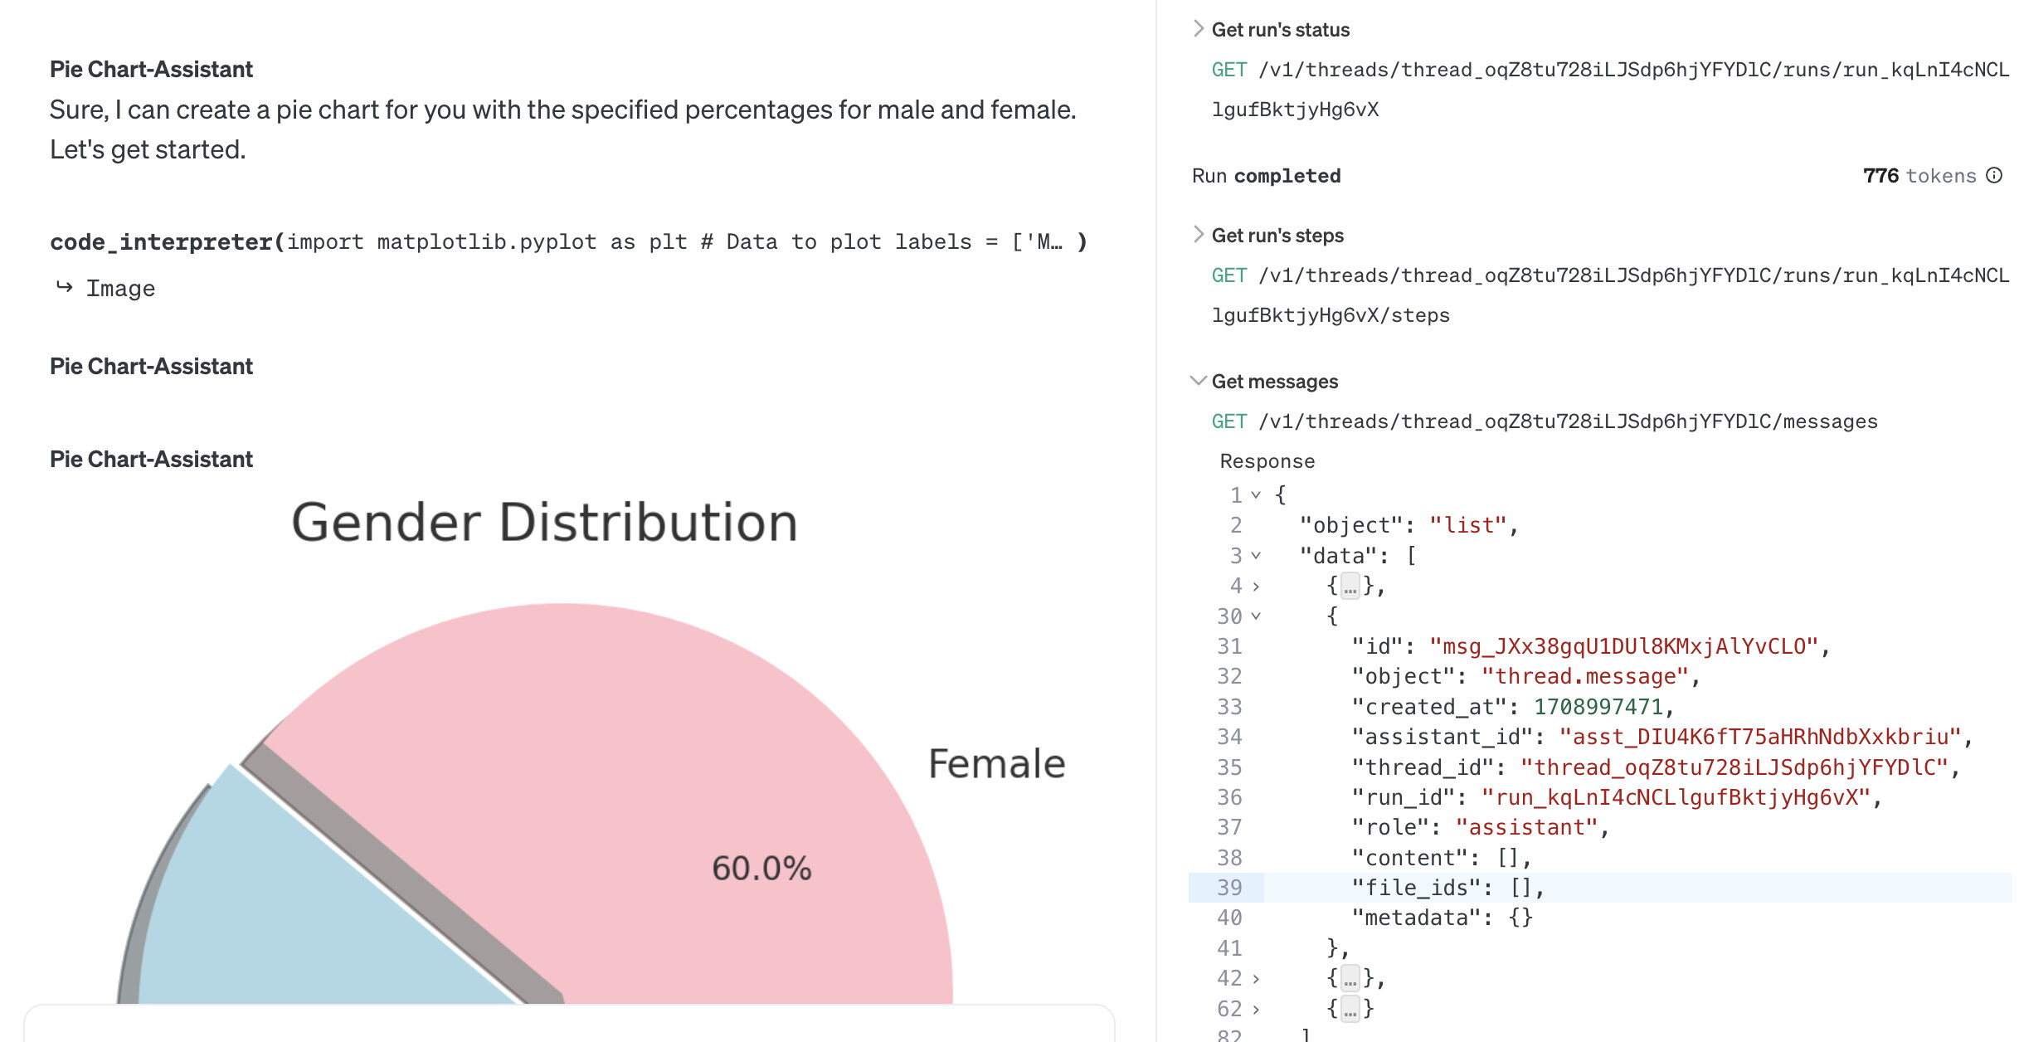
Task: Select the highlighted "file_ids" line 39
Action: [1599, 888]
